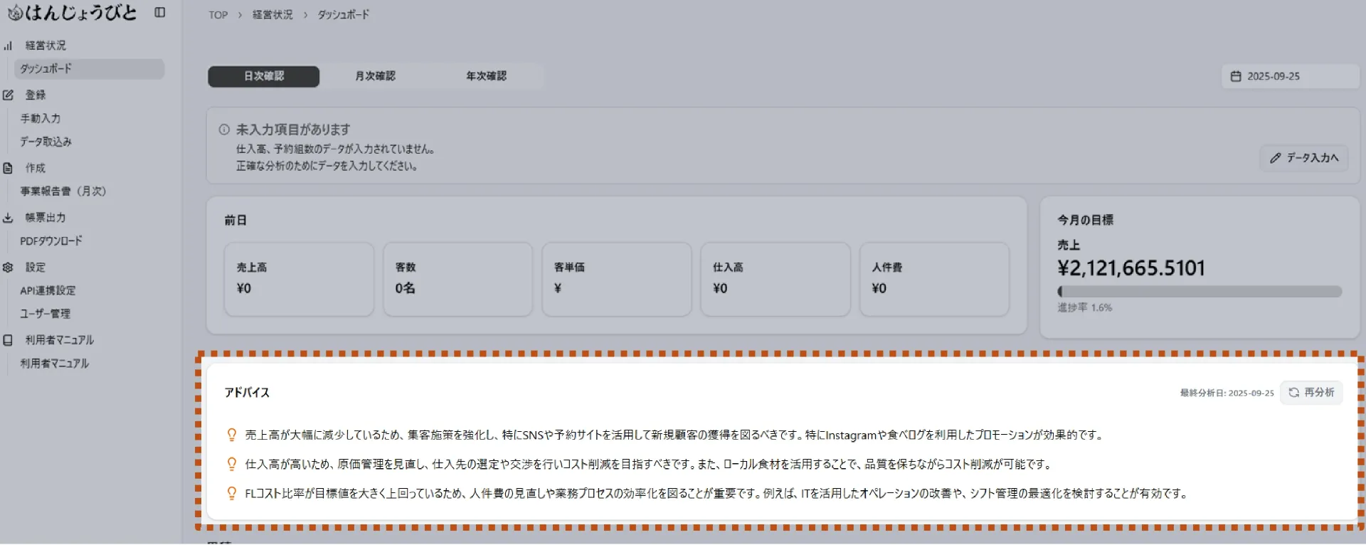Click document icon beside 作成

click(8, 168)
